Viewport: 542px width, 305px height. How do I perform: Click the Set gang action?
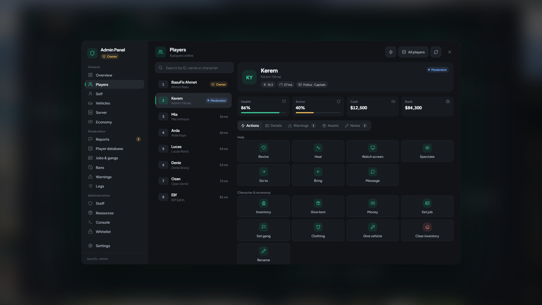pyautogui.click(x=263, y=230)
